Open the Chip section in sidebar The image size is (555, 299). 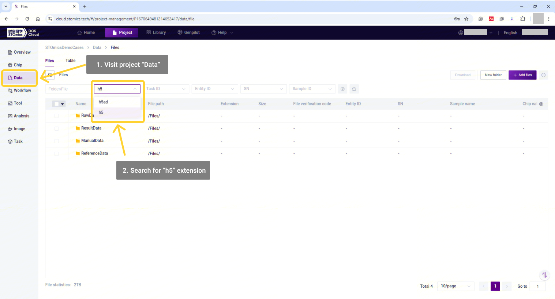(15, 65)
